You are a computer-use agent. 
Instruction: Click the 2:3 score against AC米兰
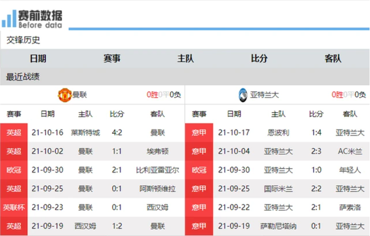click(316, 152)
